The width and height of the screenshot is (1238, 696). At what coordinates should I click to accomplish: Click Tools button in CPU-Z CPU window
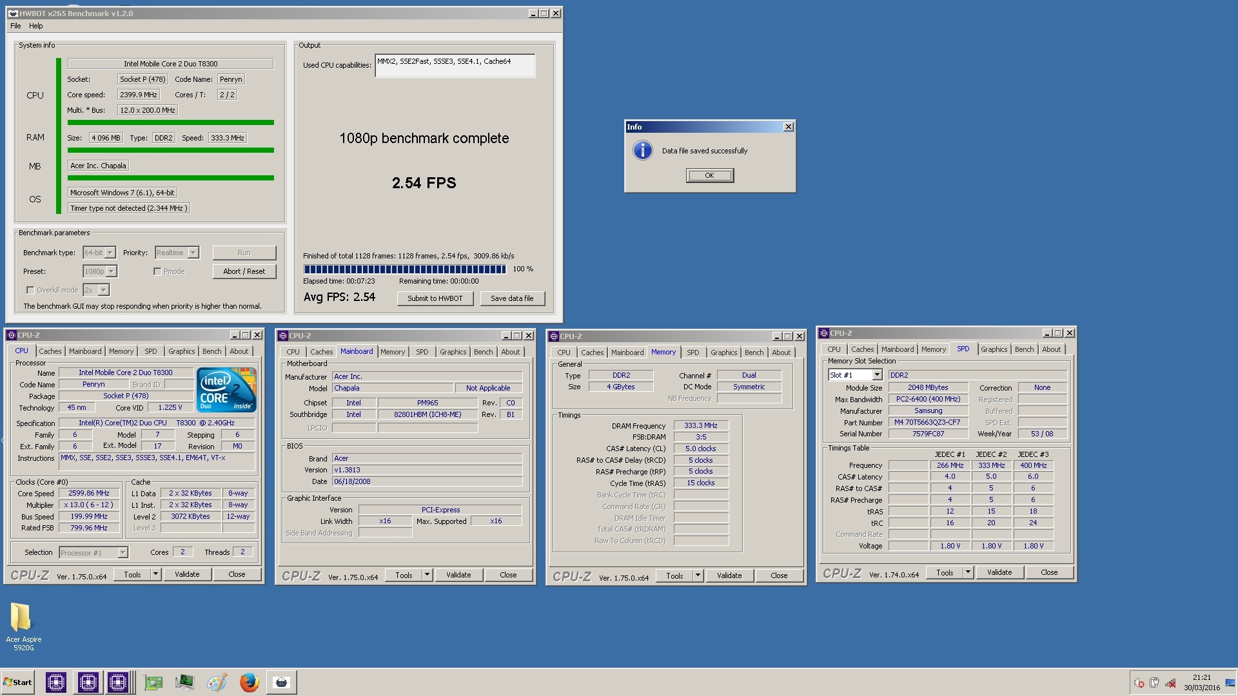132,574
